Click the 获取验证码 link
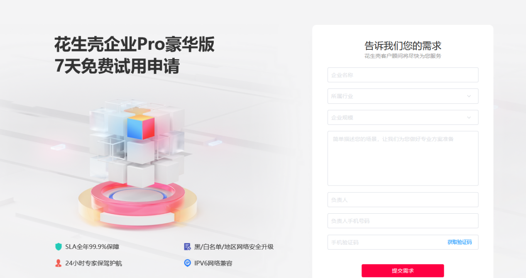 [460, 242]
